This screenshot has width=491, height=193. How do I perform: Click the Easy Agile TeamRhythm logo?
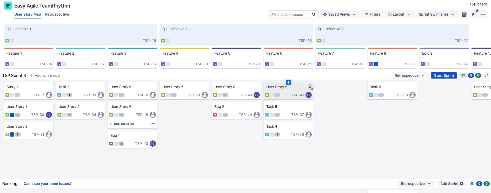point(8,6)
